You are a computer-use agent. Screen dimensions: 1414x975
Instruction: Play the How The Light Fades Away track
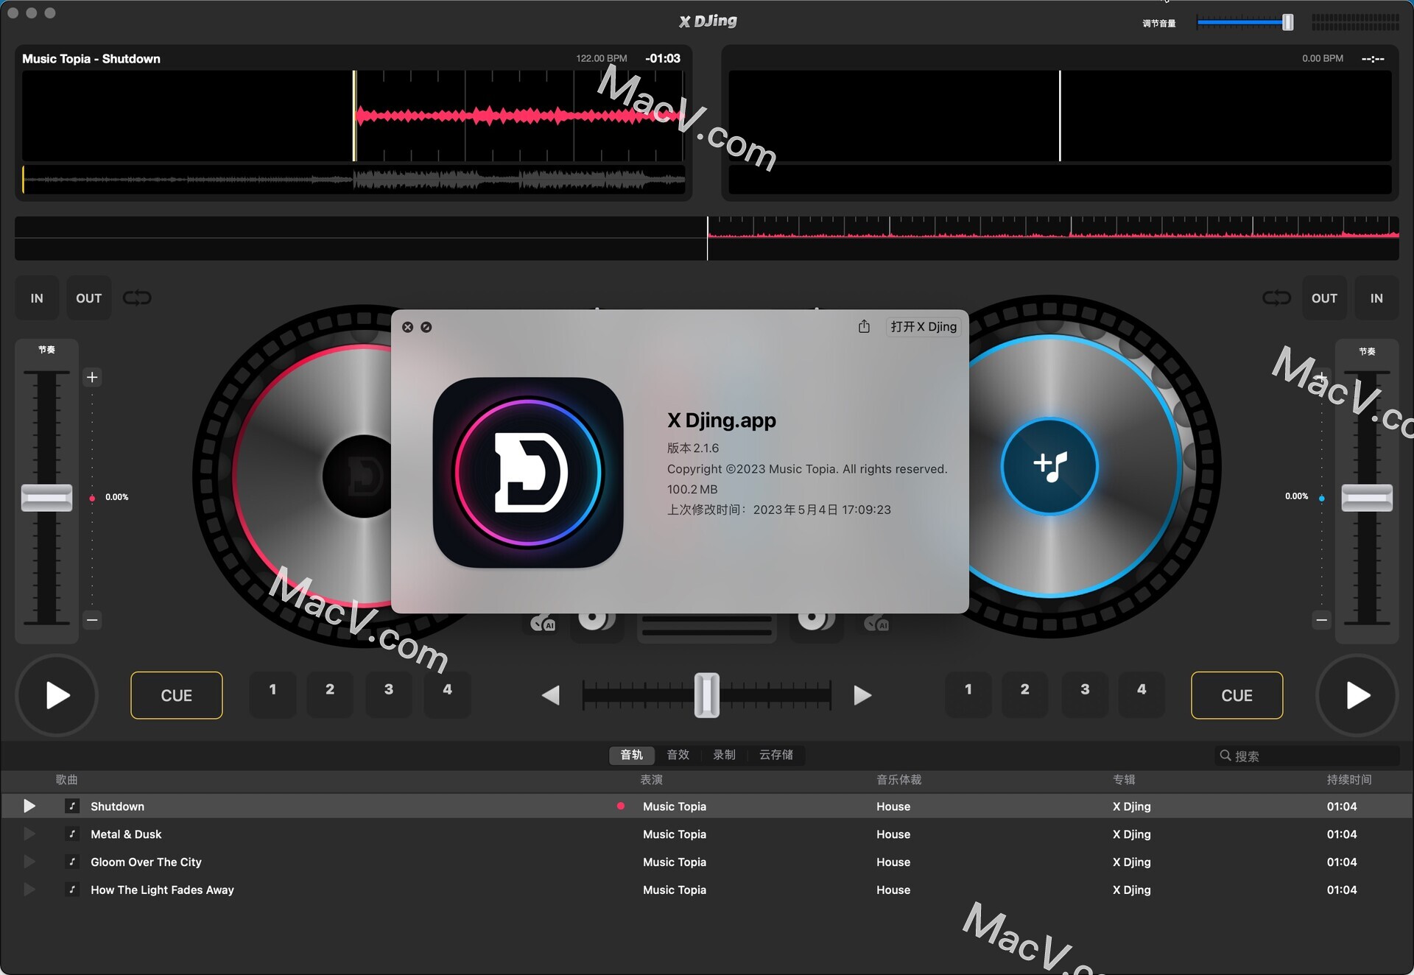point(29,890)
